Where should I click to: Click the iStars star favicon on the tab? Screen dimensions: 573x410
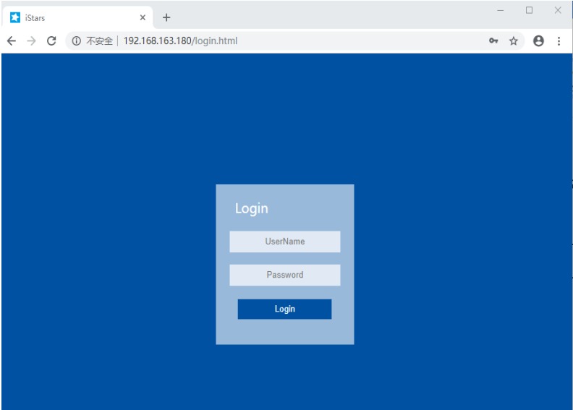15,17
